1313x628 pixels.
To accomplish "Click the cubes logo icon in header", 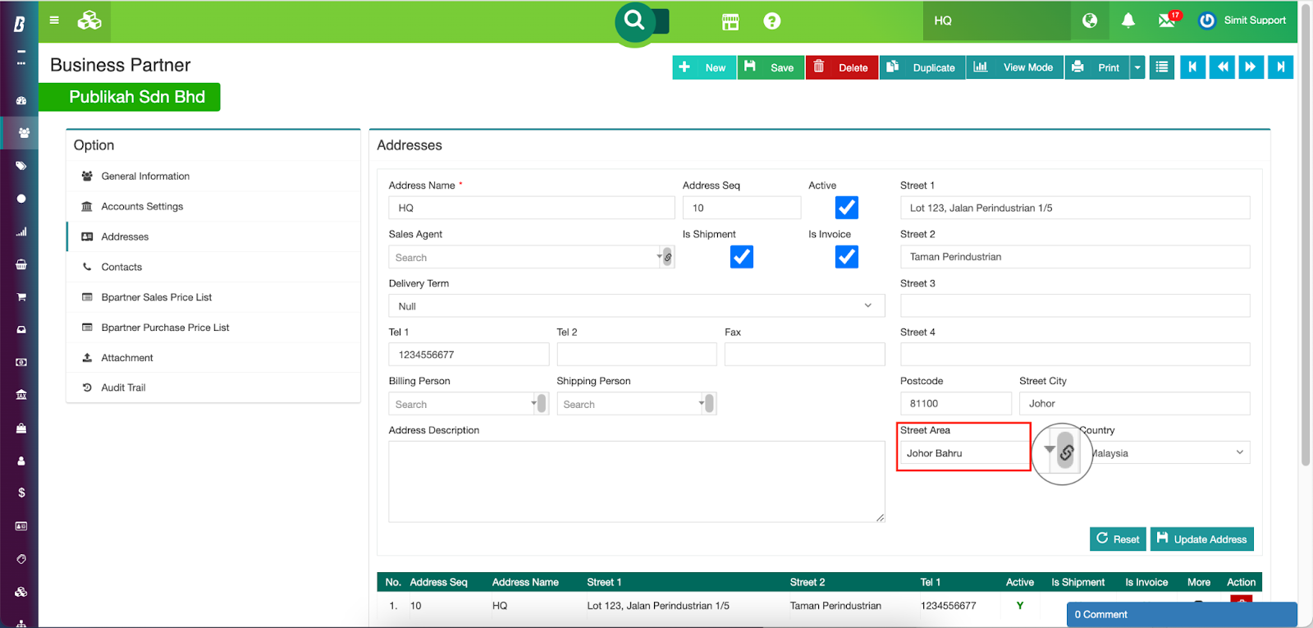I will coord(89,21).
